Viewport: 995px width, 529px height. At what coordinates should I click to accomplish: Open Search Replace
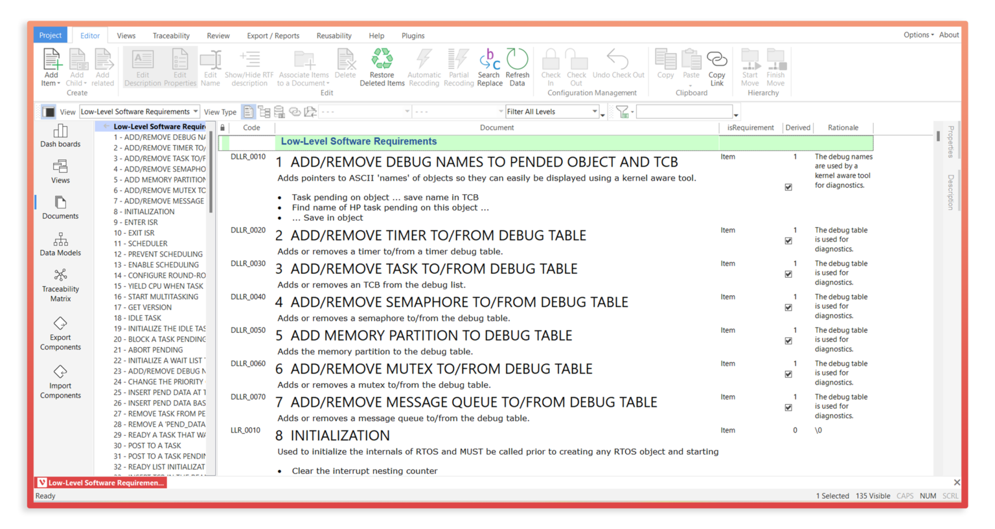coord(489,67)
